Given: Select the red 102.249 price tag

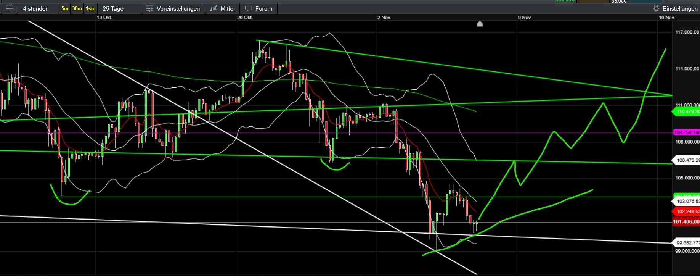Looking at the screenshot, I should tap(687, 211).
